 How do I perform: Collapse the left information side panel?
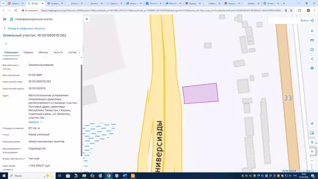pos(87,19)
